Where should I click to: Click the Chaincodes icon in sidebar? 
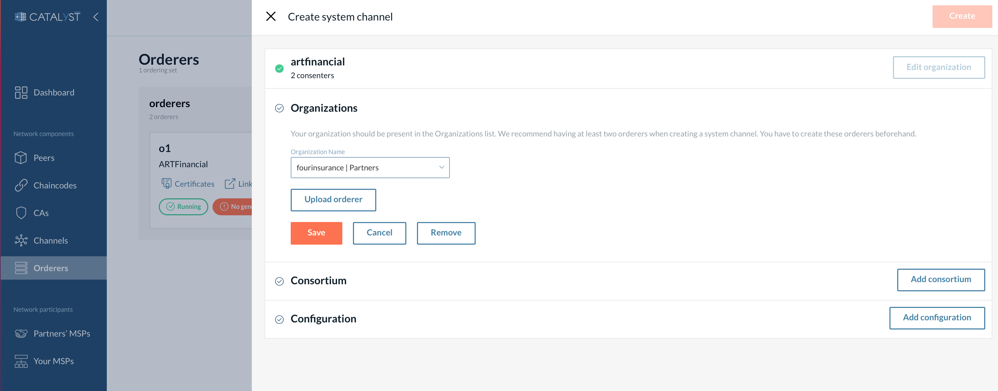pos(21,185)
